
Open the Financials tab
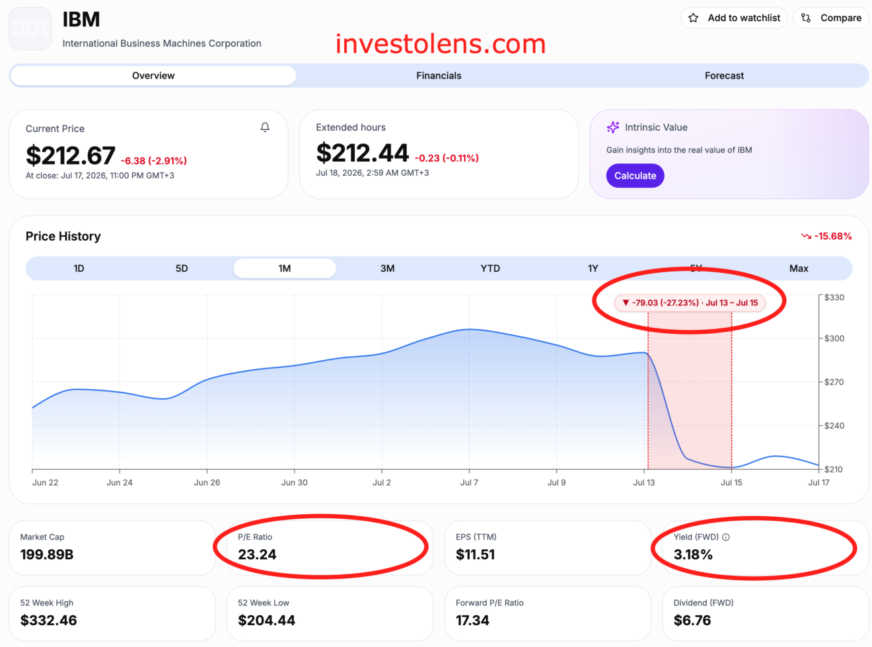439,75
